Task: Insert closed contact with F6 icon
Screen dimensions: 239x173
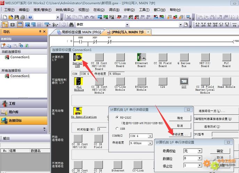Action: tap(209, 25)
